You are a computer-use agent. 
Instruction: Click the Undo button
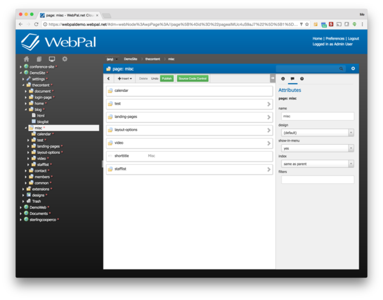[x=154, y=79]
